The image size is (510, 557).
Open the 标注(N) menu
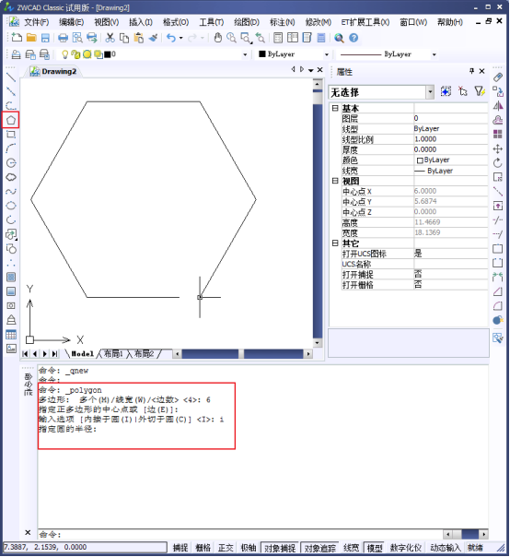click(x=283, y=22)
